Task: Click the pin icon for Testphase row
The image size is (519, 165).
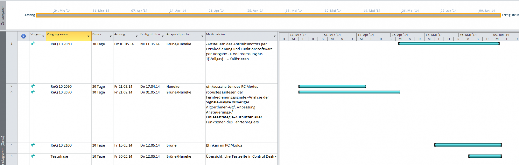Action: point(33,156)
